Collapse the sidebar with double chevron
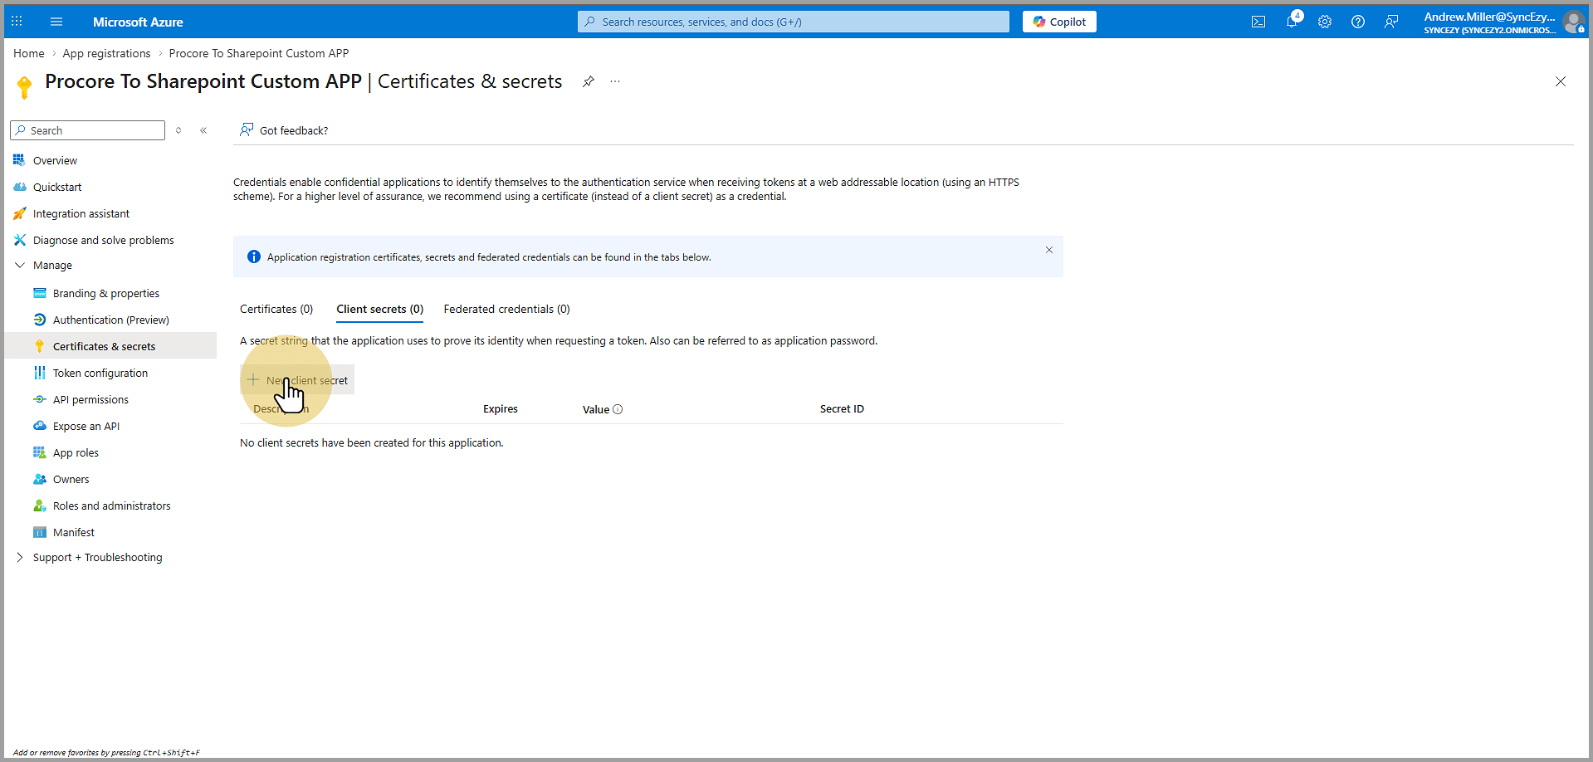The image size is (1593, 762). pyautogui.click(x=203, y=130)
